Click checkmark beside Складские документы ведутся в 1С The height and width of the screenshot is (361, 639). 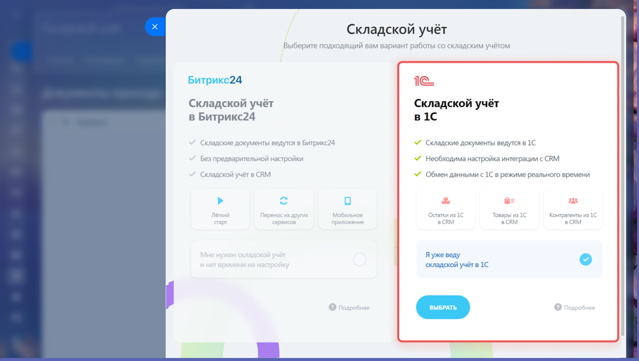click(418, 142)
